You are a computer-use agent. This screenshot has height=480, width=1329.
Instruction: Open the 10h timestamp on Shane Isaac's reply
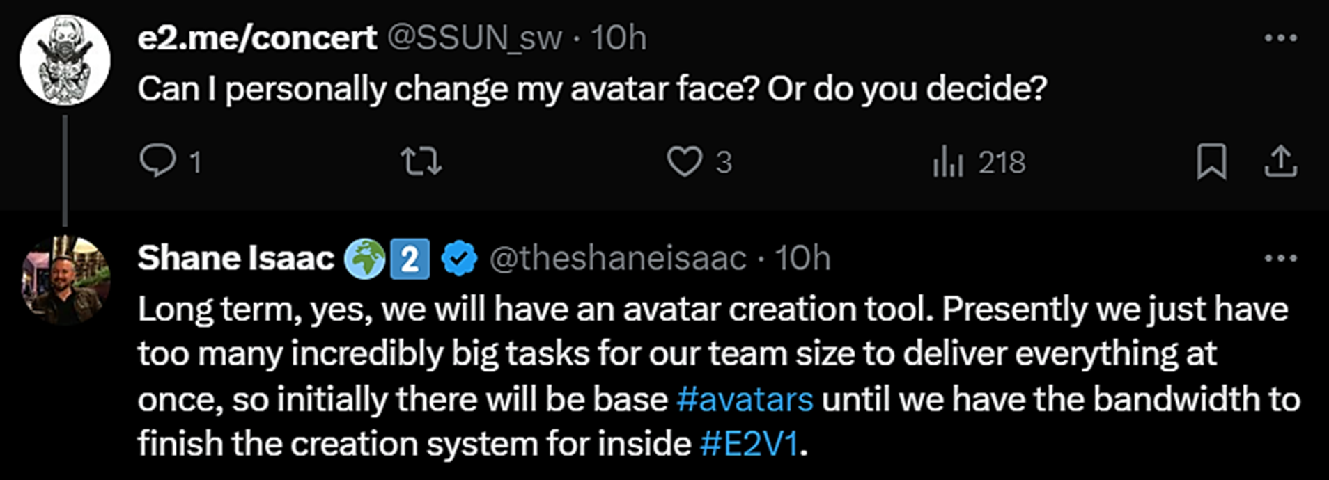(x=803, y=258)
